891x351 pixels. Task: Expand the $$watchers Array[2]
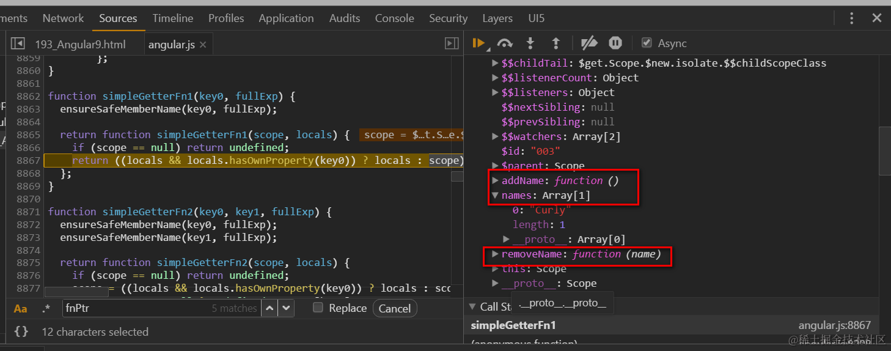tap(496, 136)
